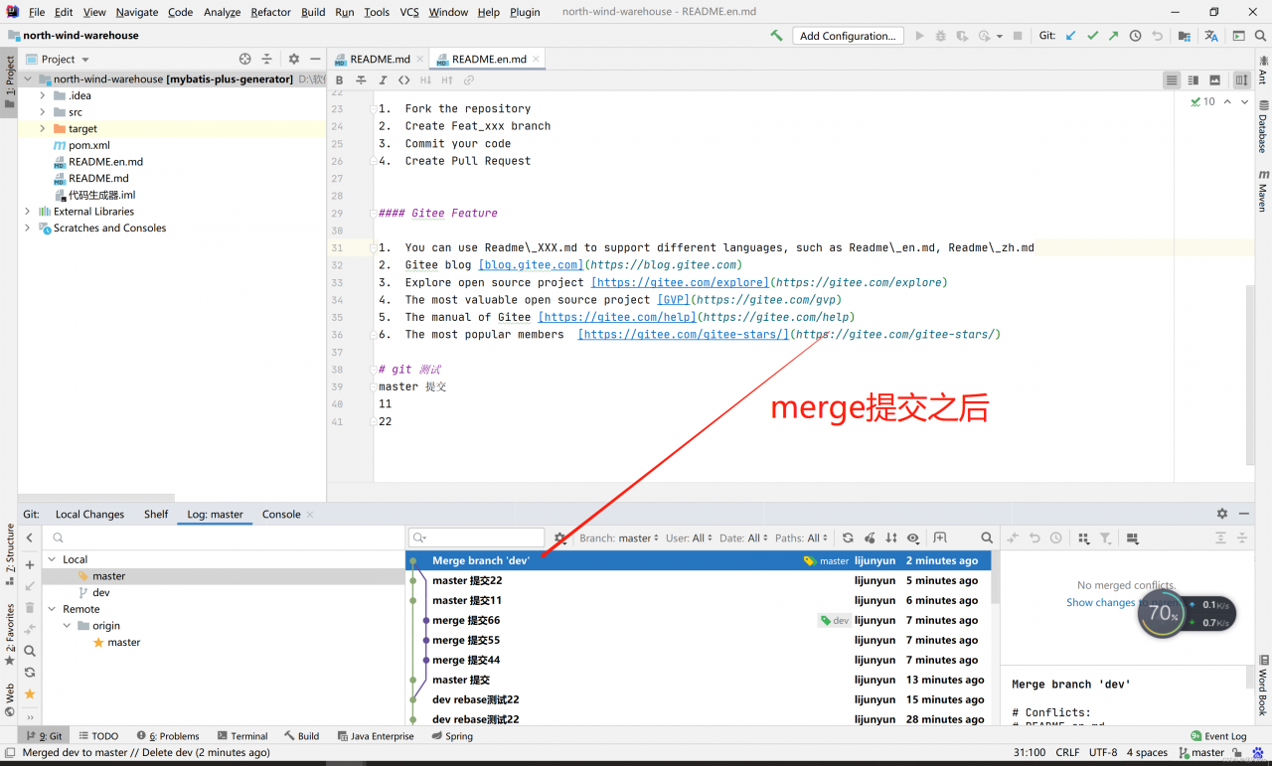Click the branches search field
The height and width of the screenshot is (766, 1272).
pos(224,537)
